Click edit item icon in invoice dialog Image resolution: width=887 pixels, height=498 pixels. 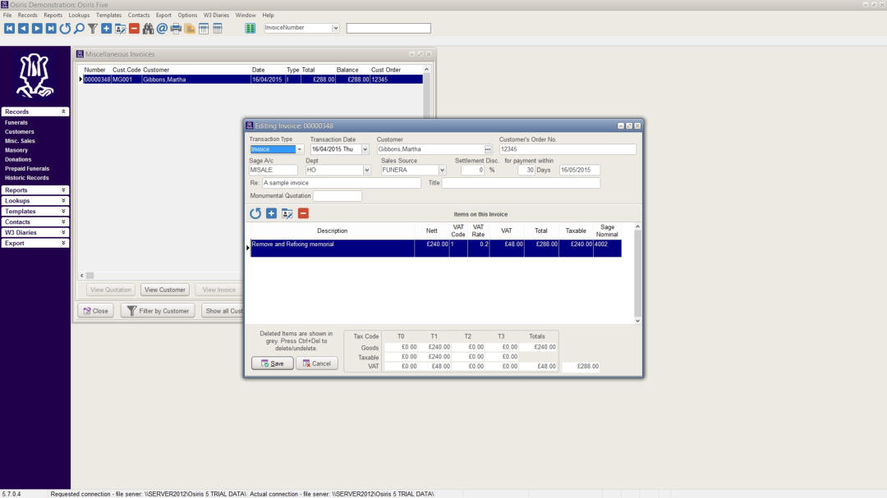point(287,213)
